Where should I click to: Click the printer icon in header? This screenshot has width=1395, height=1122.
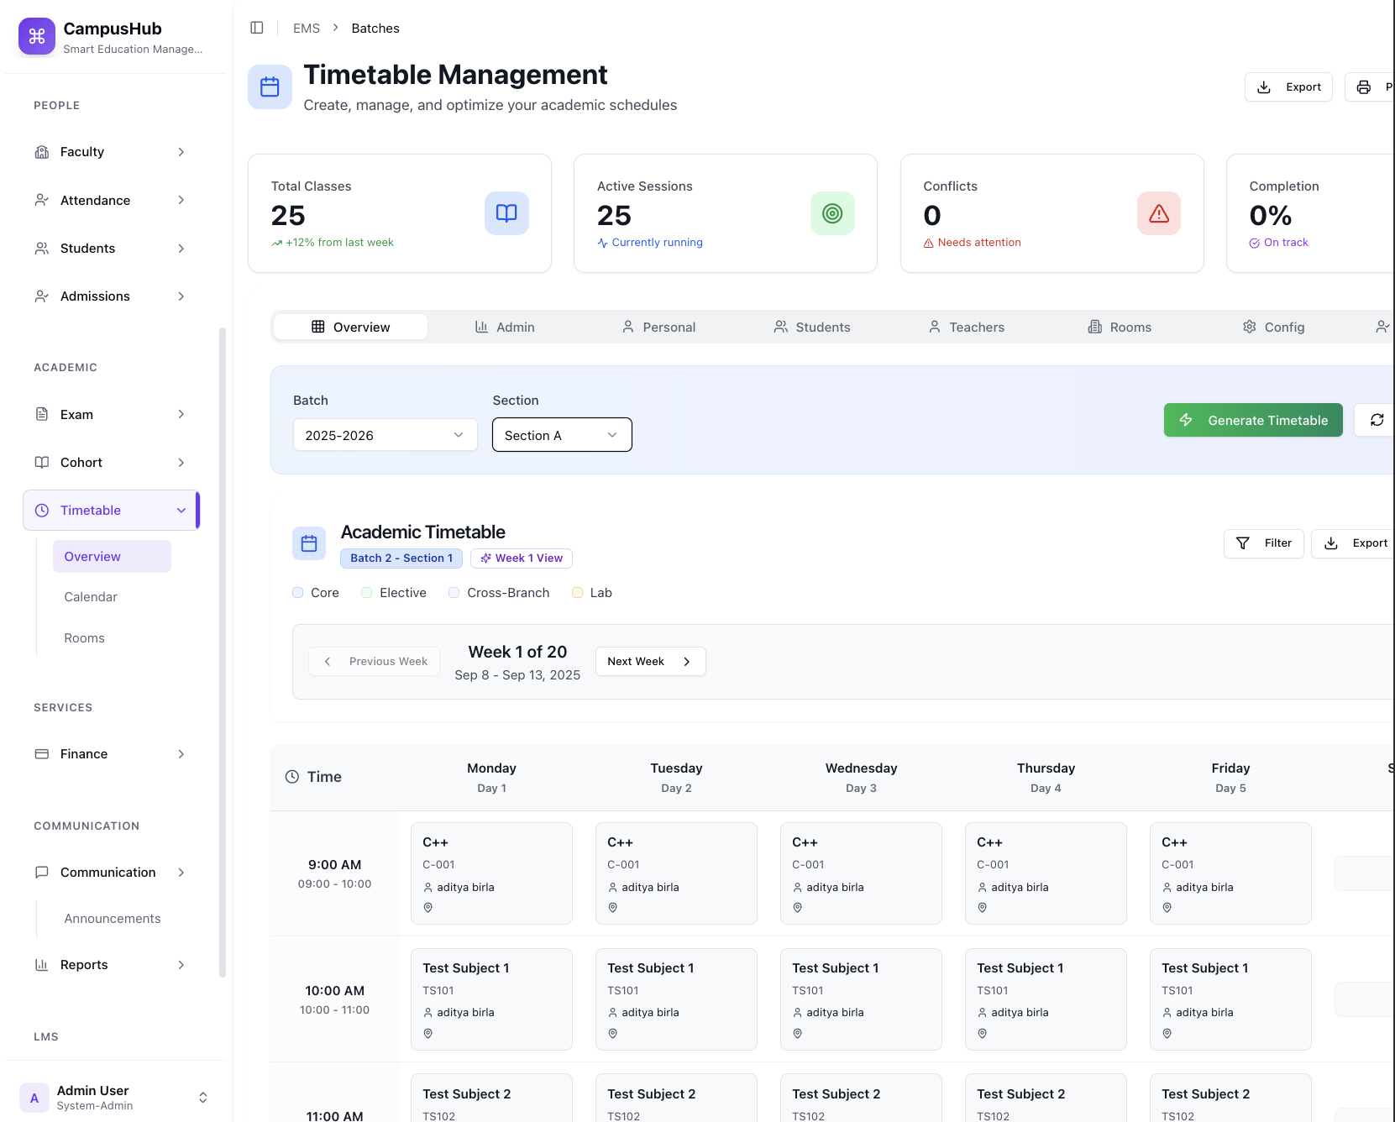1364,87
